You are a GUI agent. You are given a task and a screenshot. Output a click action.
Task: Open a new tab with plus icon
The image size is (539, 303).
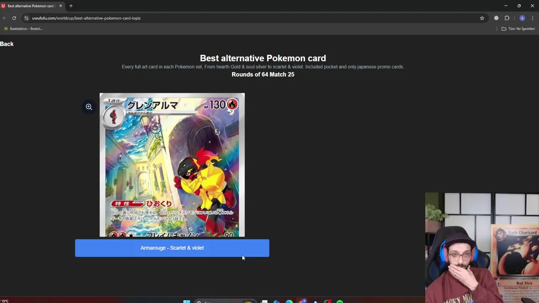71,6
